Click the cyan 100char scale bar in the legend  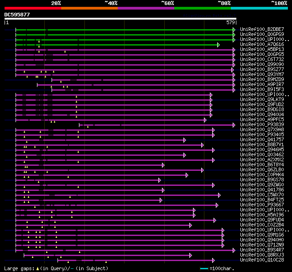pyautogui.click(x=204, y=268)
